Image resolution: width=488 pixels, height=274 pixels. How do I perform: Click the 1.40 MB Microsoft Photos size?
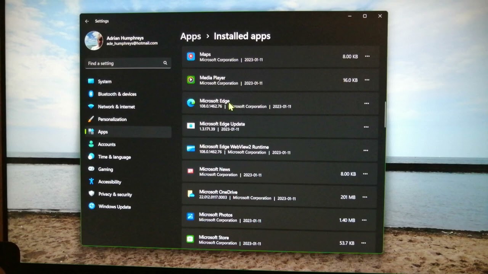[x=347, y=220]
